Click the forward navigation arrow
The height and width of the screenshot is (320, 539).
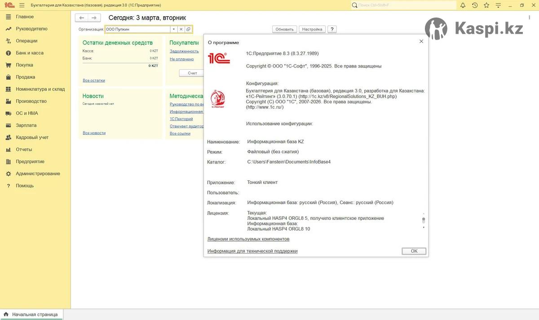(94, 18)
